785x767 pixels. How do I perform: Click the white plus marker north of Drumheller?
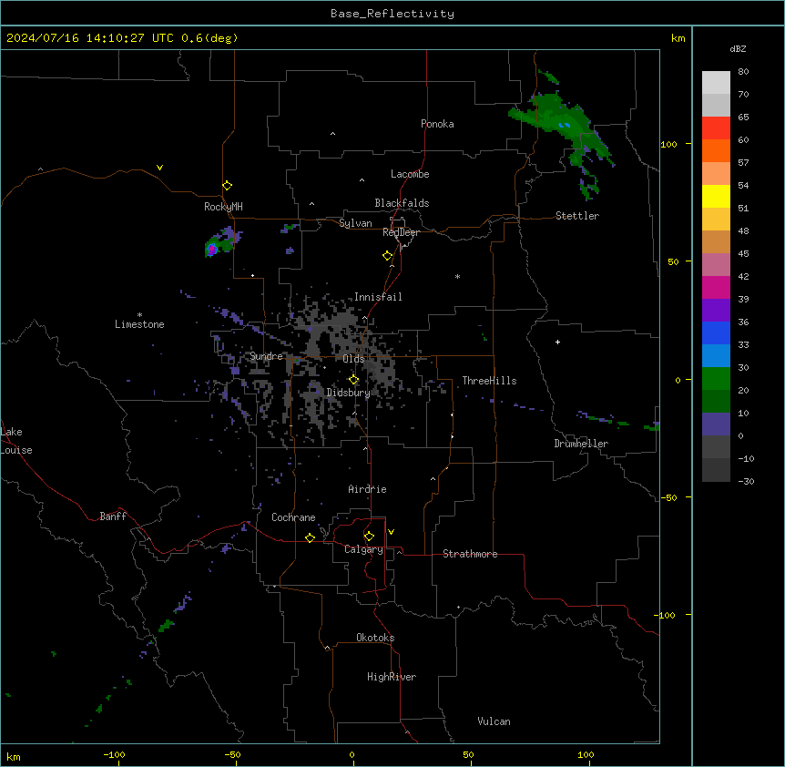coord(557,342)
